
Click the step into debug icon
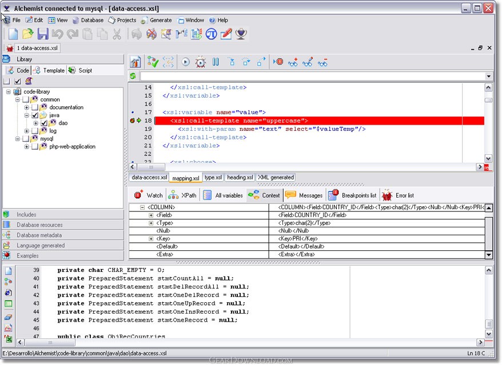click(232, 62)
